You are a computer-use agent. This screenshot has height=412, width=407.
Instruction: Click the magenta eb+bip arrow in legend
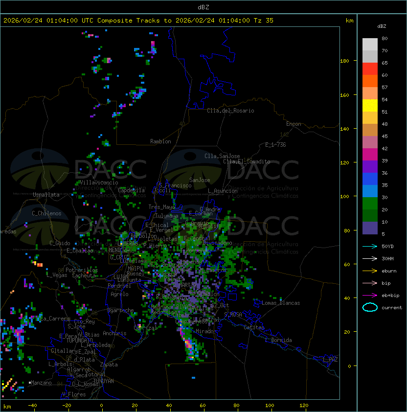click(x=370, y=296)
